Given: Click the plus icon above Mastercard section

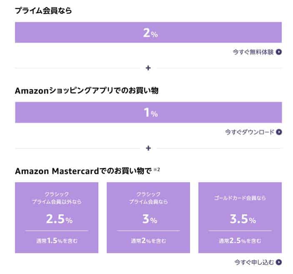Looking at the screenshot, I should (148, 148).
